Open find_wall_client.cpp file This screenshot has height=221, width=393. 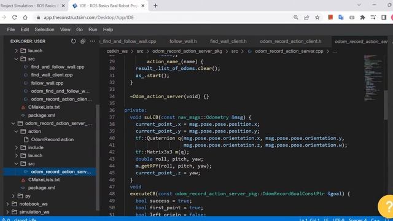[52, 75]
